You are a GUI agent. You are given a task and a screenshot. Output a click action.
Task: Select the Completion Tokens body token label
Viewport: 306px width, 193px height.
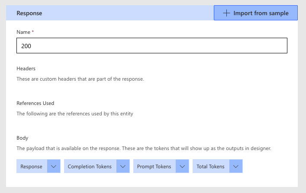[90, 167]
